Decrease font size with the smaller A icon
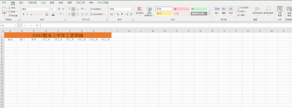This screenshot has height=108, width=292. coord(63,9)
